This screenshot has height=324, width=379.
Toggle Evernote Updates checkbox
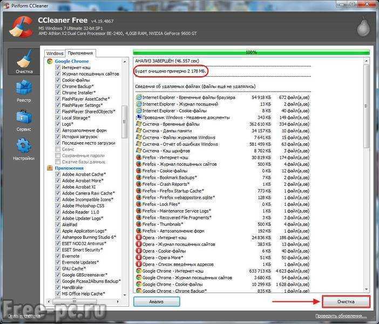coord(58,262)
